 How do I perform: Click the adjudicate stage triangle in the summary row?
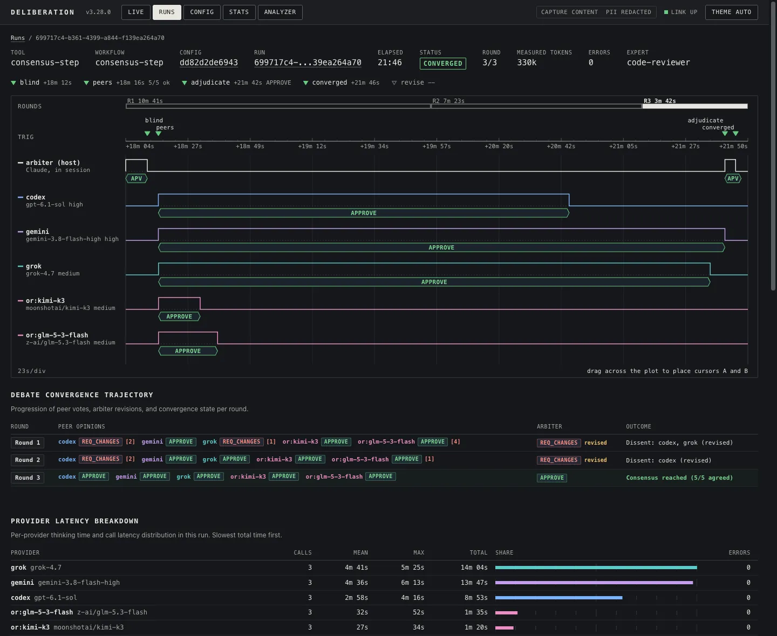click(x=185, y=83)
